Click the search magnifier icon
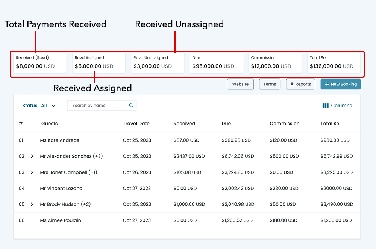Image resolution: width=376 pixels, height=249 pixels. [x=131, y=106]
